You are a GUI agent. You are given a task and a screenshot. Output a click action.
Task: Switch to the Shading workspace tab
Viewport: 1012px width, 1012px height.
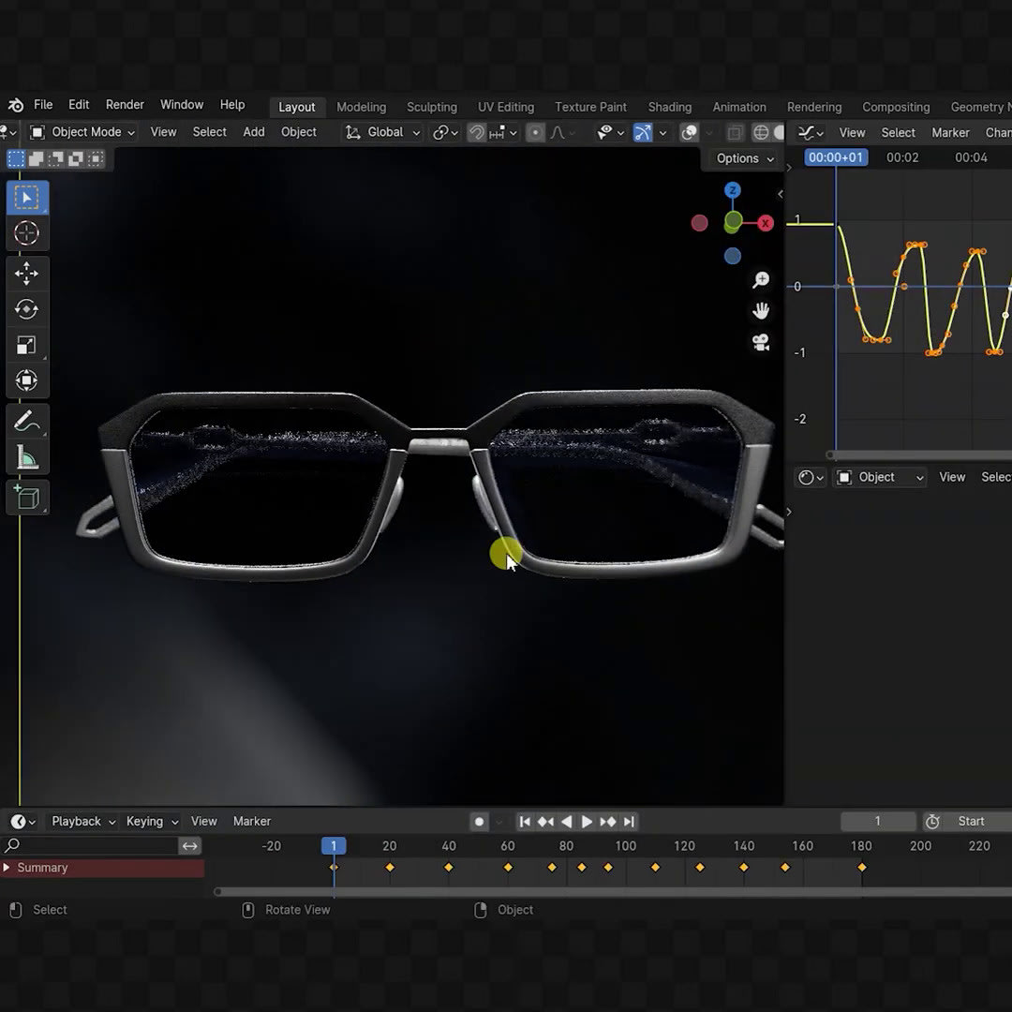pos(669,107)
